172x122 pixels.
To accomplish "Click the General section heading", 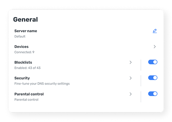I will pos(25,20).
